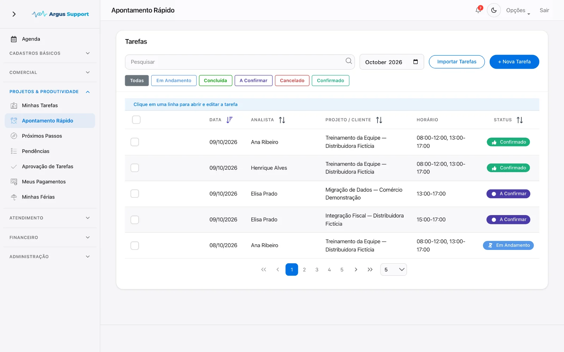
Task: Open the Opções dropdown menu
Action: [518, 11]
